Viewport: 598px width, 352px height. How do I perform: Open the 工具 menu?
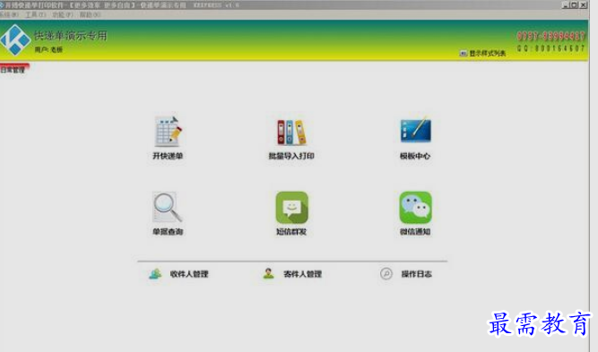[36, 14]
